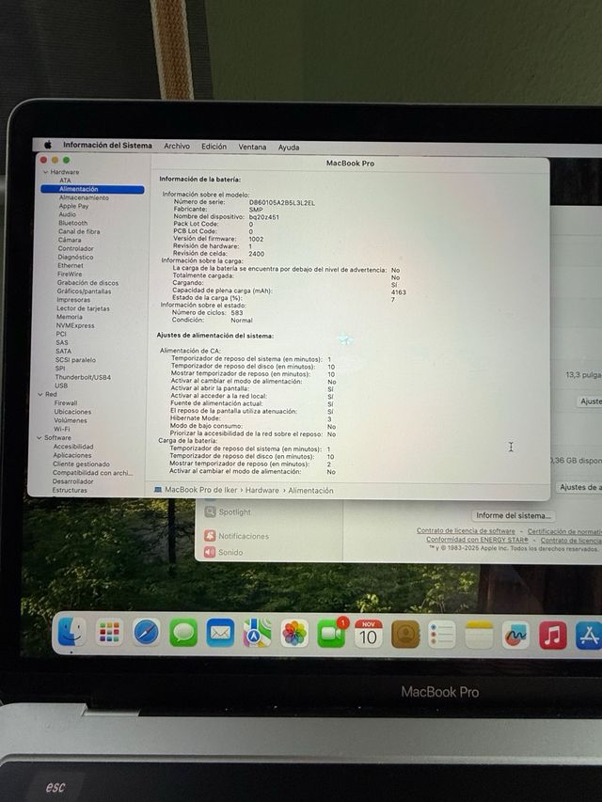602x802 pixels.
Task: Open the Edición menu
Action: pyautogui.click(x=214, y=147)
